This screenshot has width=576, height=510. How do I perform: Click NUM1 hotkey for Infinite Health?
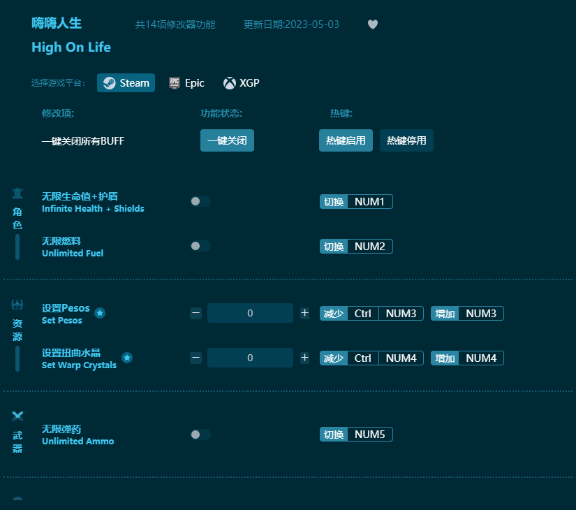pyautogui.click(x=369, y=202)
